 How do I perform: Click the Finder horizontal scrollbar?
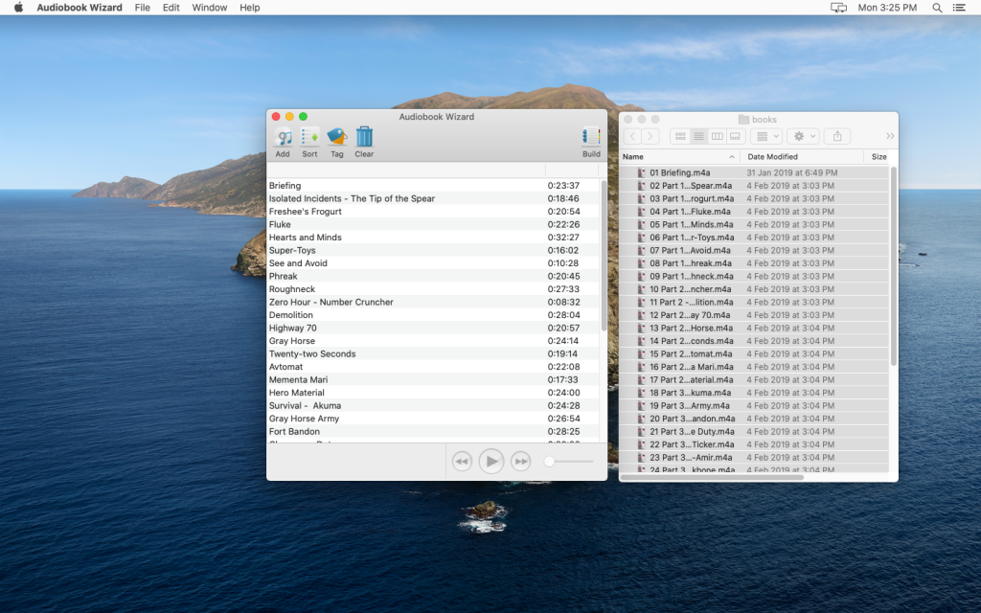pyautogui.click(x=712, y=477)
